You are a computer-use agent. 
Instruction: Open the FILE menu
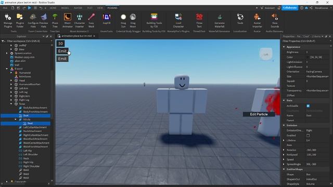pos(5,8)
